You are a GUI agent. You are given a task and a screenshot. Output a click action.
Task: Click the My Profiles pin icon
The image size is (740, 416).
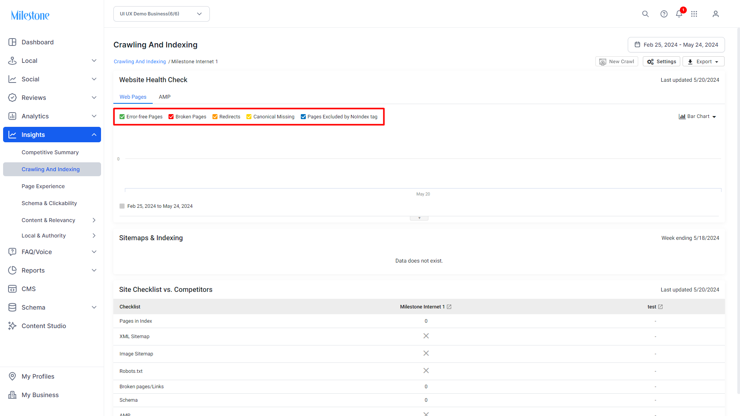coord(12,376)
